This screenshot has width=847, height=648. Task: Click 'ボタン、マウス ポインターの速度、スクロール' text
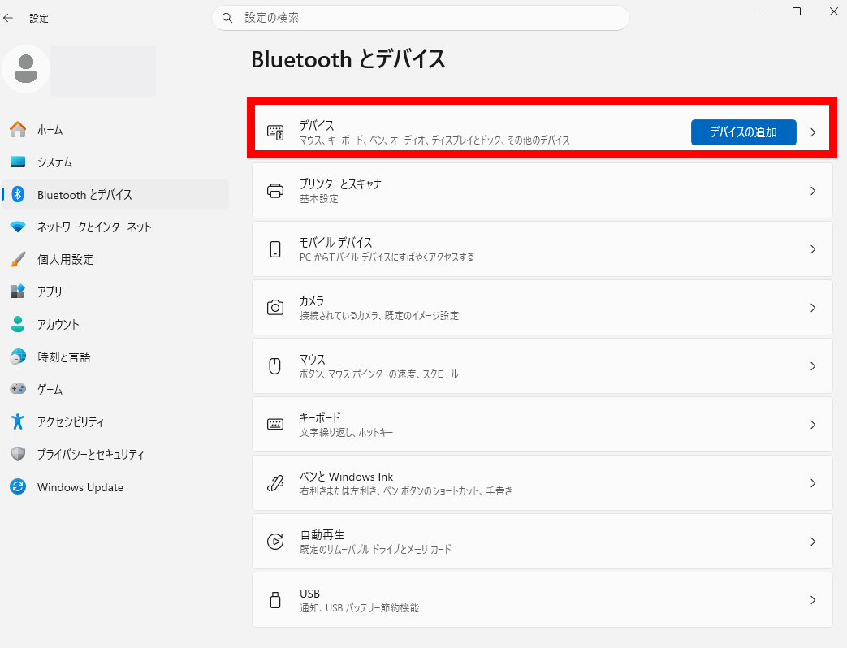pos(379,374)
